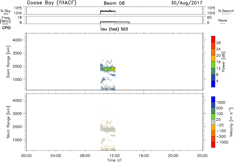
Task: Click the 'CPID' label
Action: pos(6,28)
